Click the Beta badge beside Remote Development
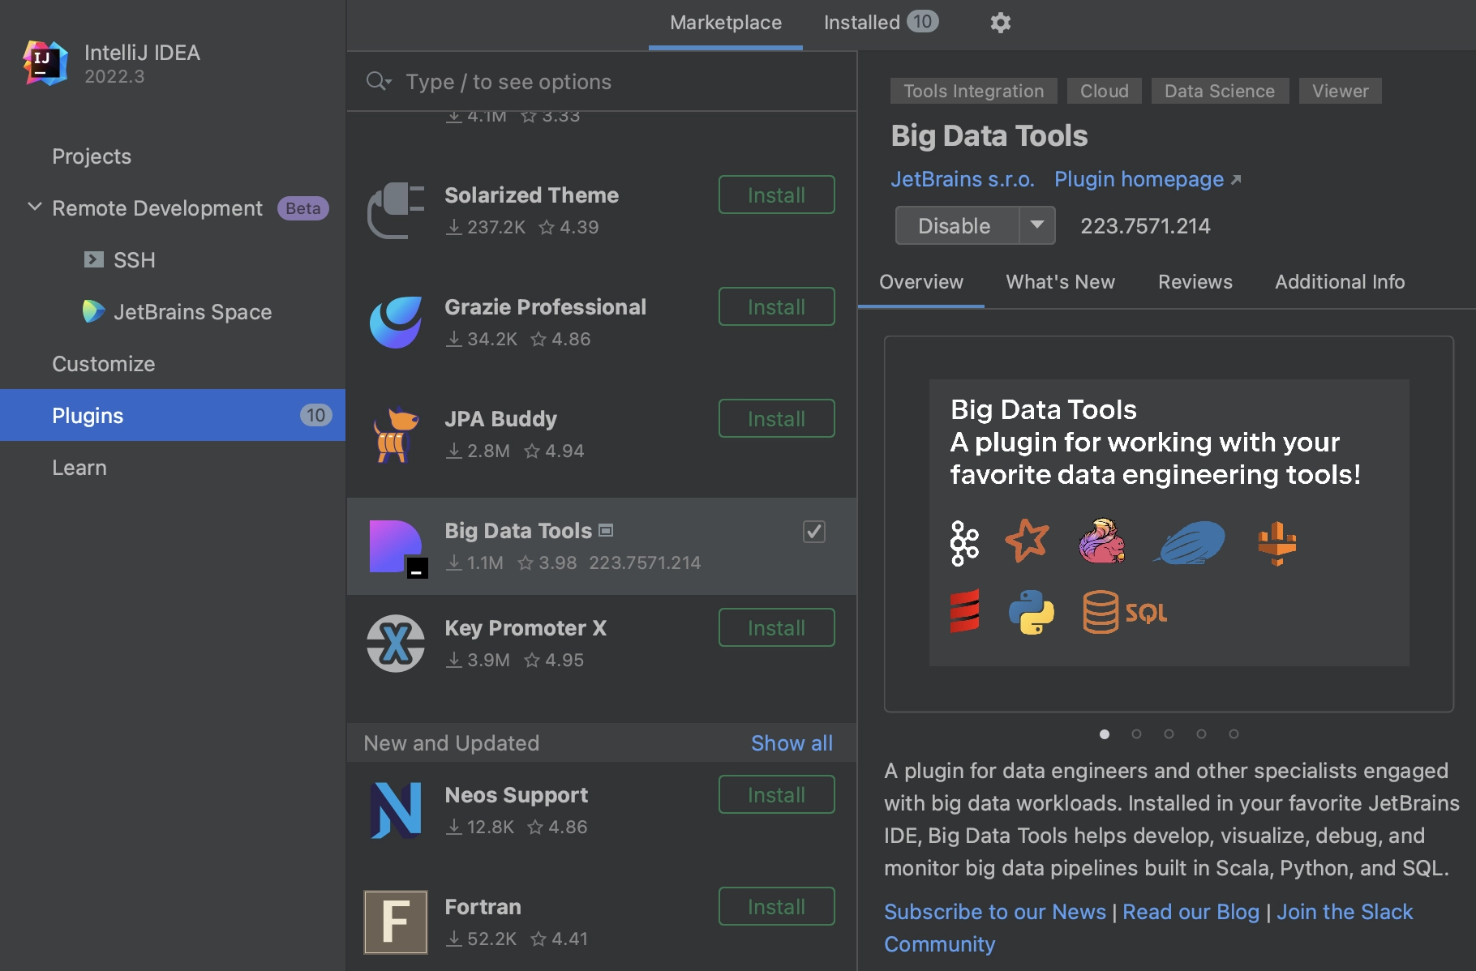This screenshot has height=971, width=1476. point(302,208)
